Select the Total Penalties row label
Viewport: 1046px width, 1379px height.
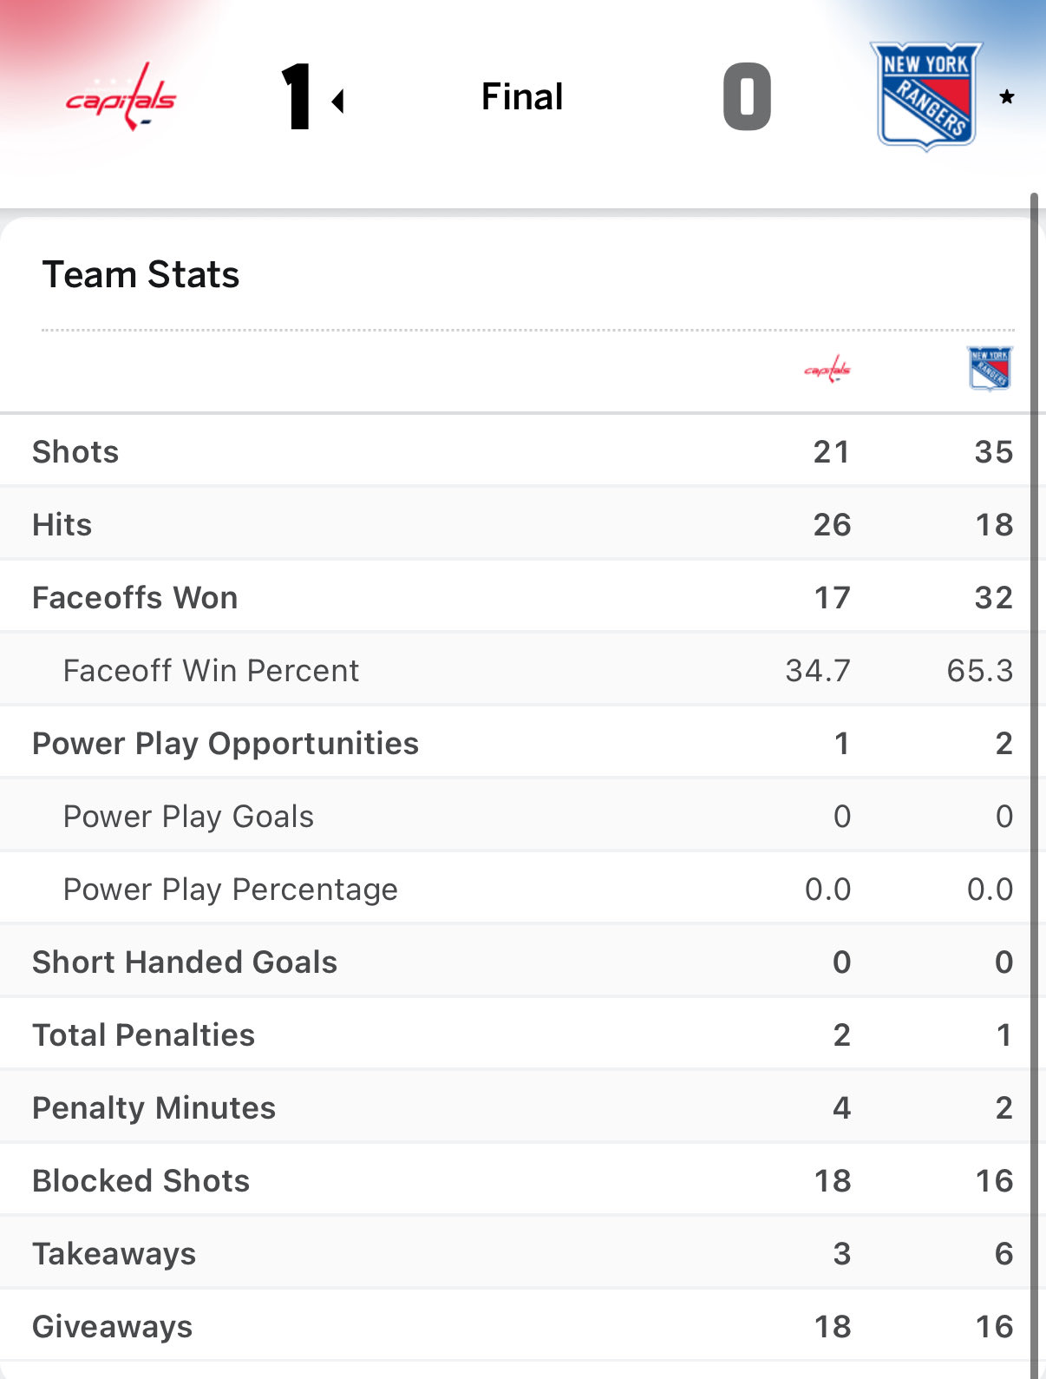click(143, 1035)
